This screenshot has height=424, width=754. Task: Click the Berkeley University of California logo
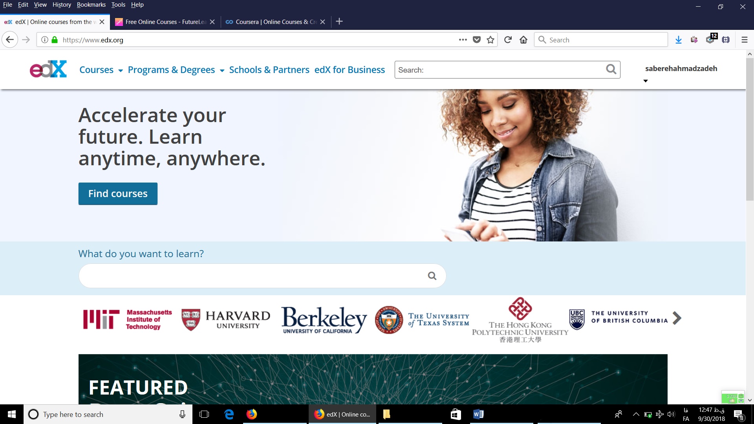click(x=324, y=320)
